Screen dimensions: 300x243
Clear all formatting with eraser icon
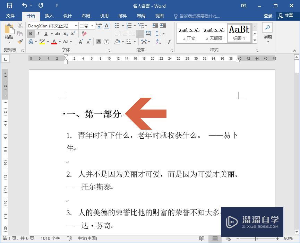click(x=84, y=34)
